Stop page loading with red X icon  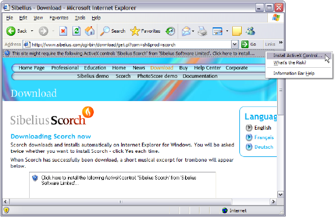(63, 32)
